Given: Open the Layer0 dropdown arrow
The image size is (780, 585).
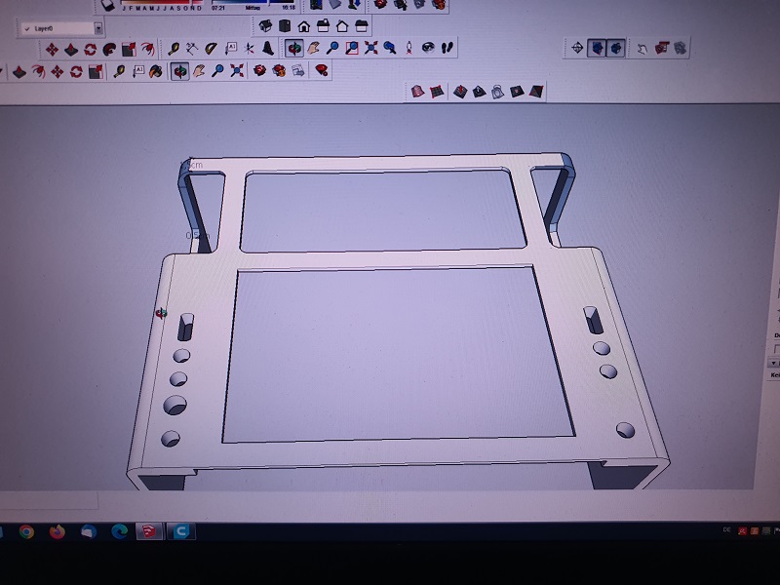Looking at the screenshot, I should 97,29.
